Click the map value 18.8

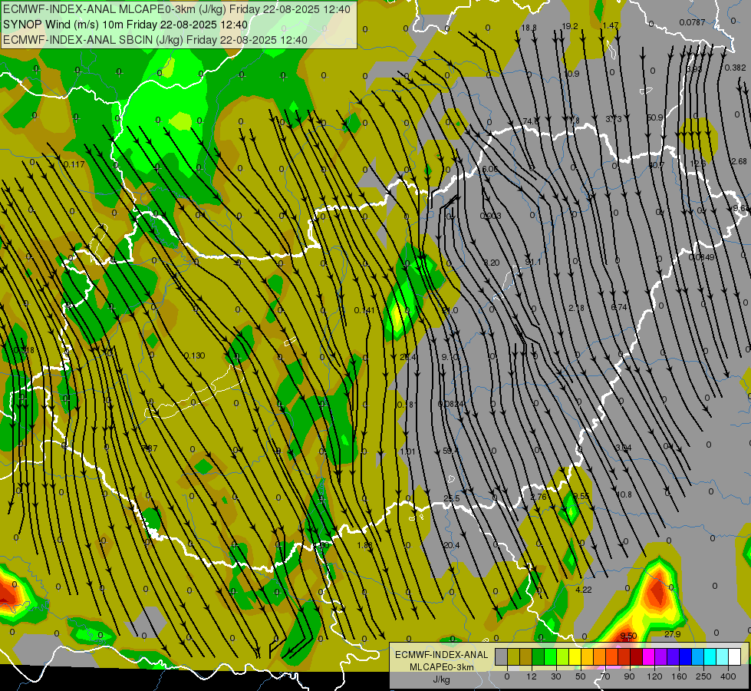(x=529, y=28)
